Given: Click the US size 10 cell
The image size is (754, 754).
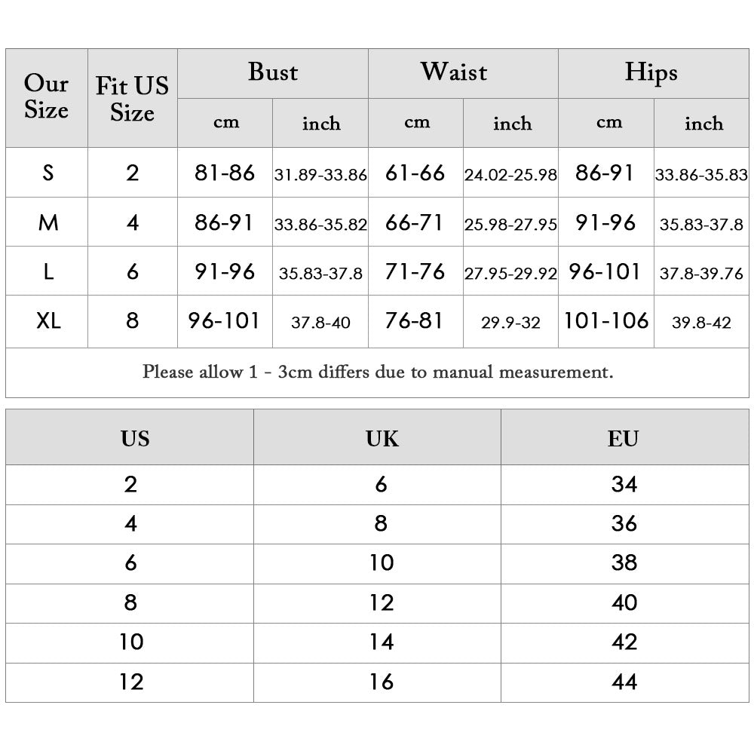Looking at the screenshot, I should (131, 642).
